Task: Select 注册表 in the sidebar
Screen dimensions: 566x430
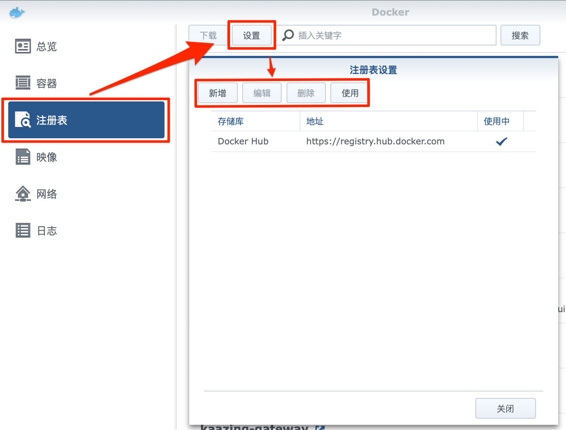Action: 86,120
